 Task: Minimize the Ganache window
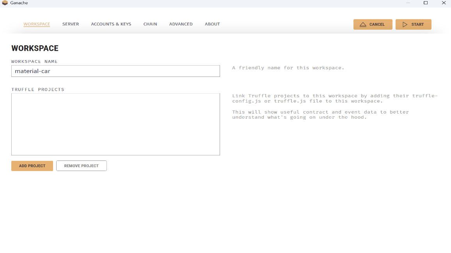click(408, 3)
